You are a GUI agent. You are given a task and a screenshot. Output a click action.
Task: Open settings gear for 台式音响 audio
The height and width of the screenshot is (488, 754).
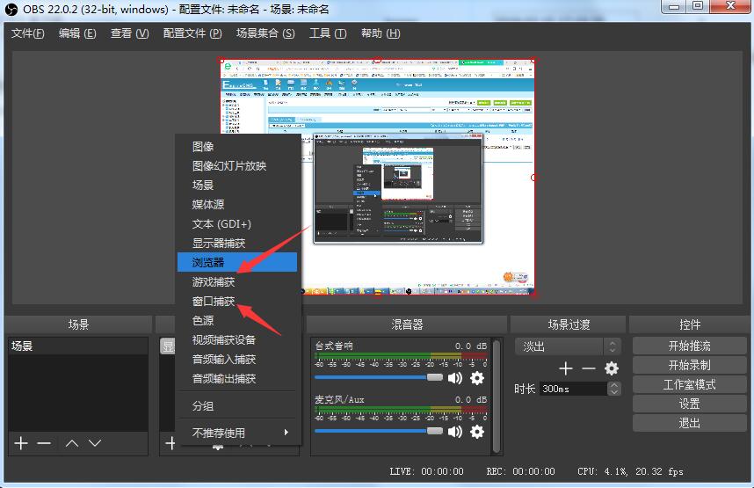pyautogui.click(x=477, y=378)
